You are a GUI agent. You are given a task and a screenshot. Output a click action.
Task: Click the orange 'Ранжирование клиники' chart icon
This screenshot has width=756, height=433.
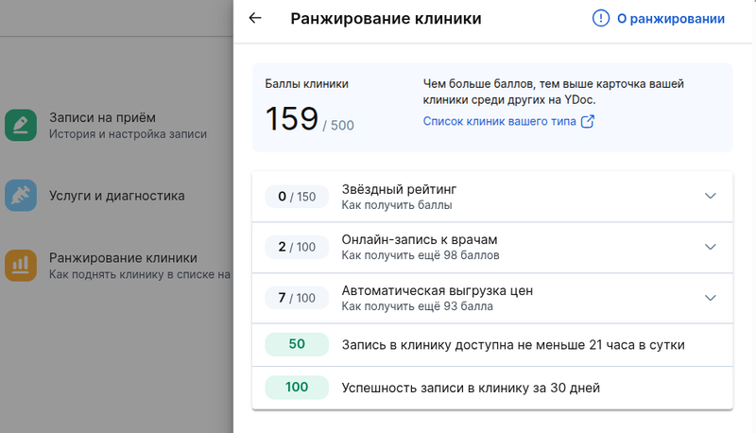tap(21, 266)
